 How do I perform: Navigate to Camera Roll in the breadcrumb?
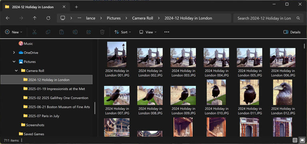[x=143, y=18]
